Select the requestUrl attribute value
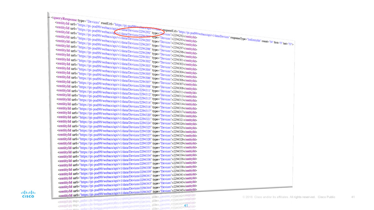This screenshot has height=210, width=374. pos(204,34)
